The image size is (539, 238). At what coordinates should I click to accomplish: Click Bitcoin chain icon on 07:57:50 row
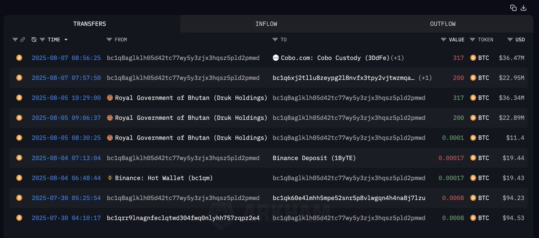19,78
